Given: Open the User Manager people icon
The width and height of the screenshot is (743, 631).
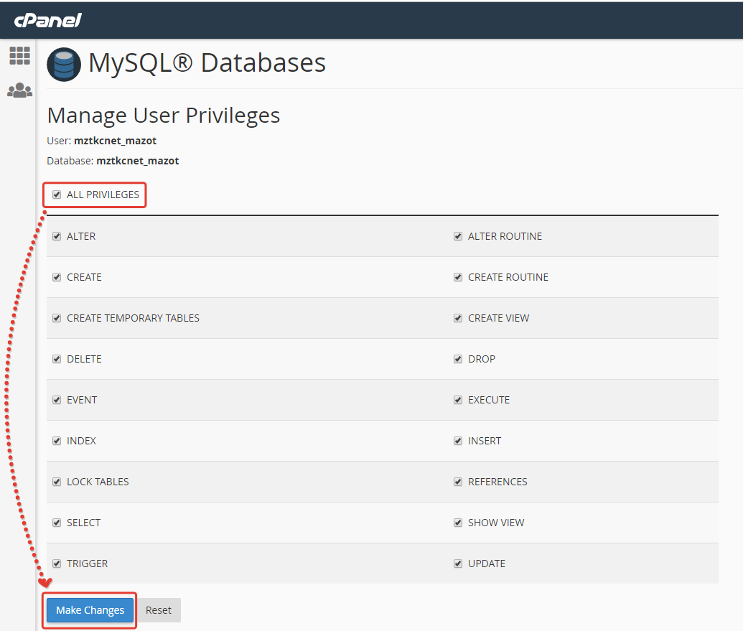Looking at the screenshot, I should 19,90.
